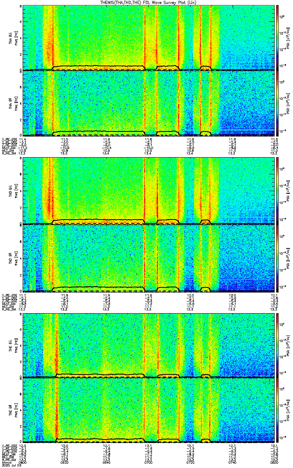
Task: Click the PSD color bar beside THE B-parallel
Action: 277,410
